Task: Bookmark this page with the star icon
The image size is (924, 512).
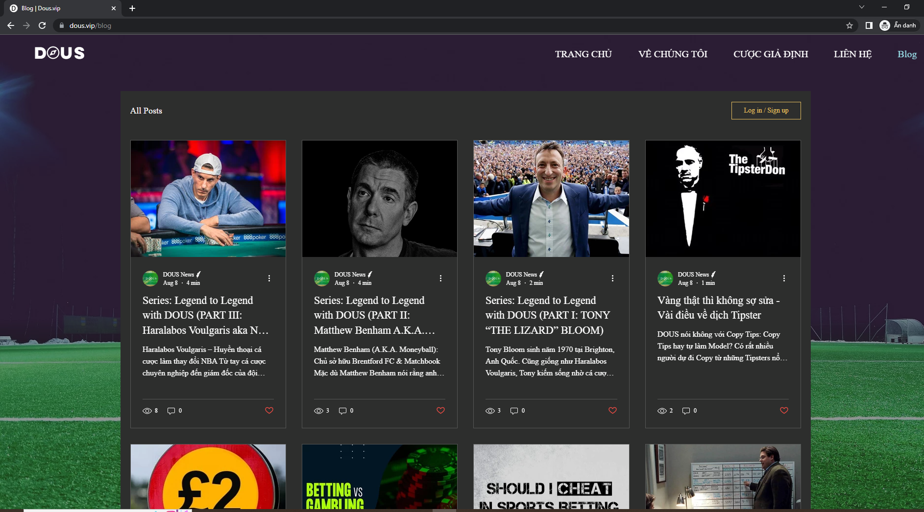Action: click(x=850, y=25)
